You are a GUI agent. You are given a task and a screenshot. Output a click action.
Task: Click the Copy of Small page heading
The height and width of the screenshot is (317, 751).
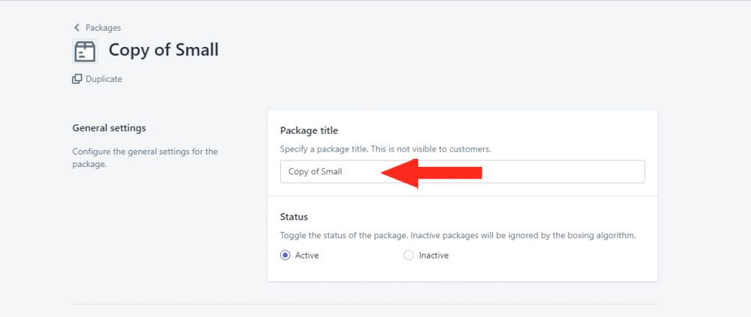pyautogui.click(x=164, y=51)
